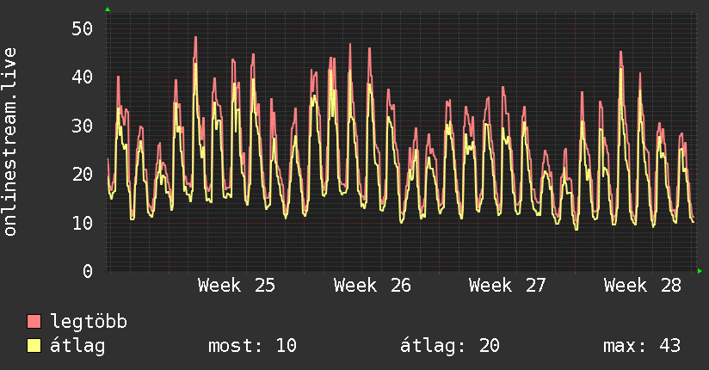Click the 30 y-axis tick label
Screen dimensions: 709x370
pos(83,126)
